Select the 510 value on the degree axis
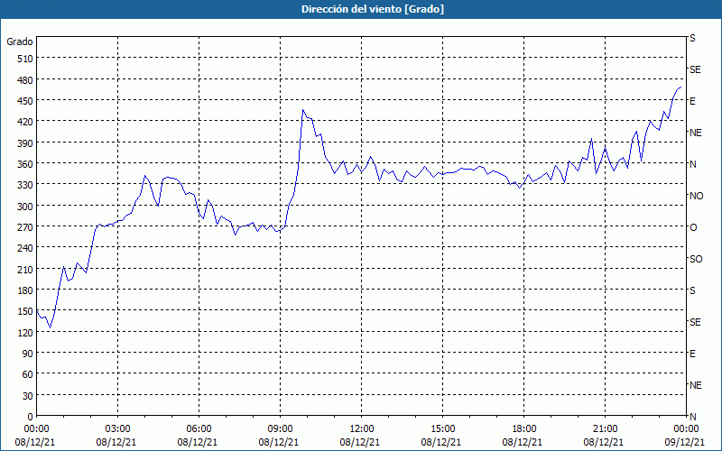This screenshot has width=722, height=451. [26, 59]
